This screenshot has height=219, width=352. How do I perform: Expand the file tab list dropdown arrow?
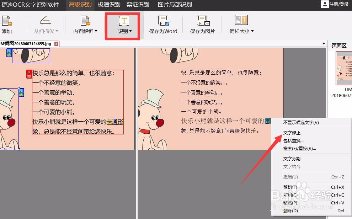(x=324, y=43)
